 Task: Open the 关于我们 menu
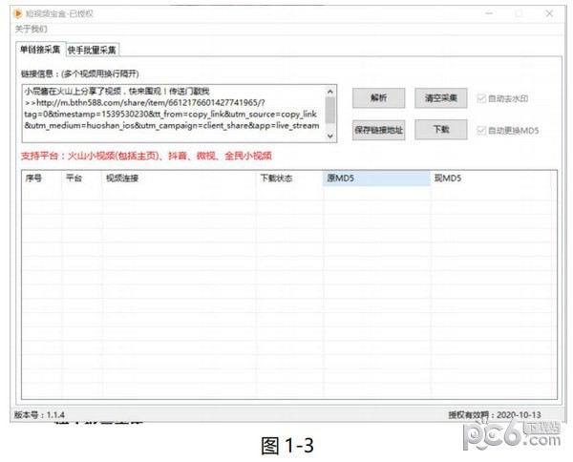pos(32,30)
